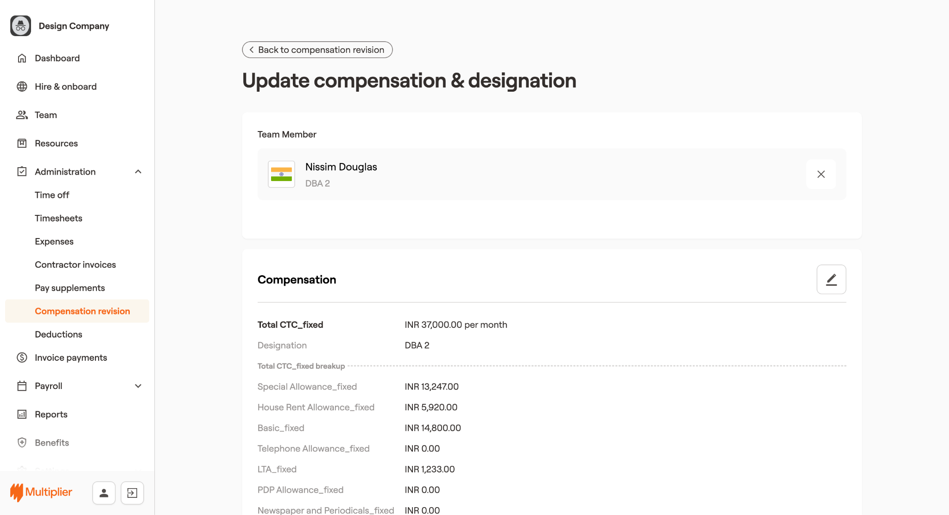The height and width of the screenshot is (515, 949).
Task: Click the Hire & onboard globe icon
Action: click(x=22, y=87)
